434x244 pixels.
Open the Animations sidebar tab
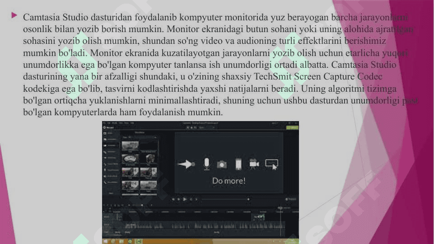point(110,158)
